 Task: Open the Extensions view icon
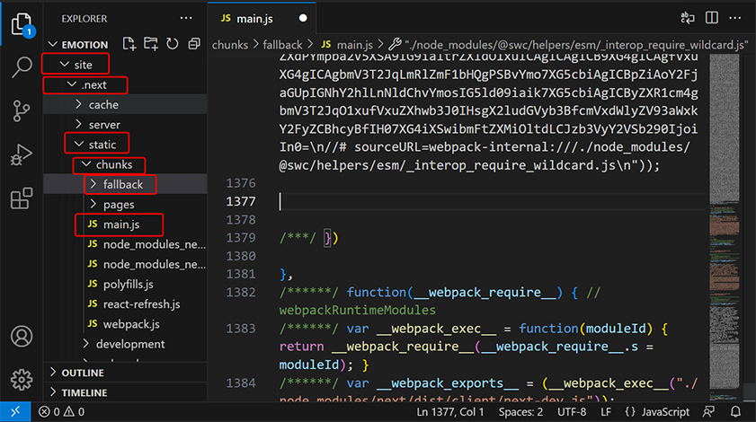22,198
